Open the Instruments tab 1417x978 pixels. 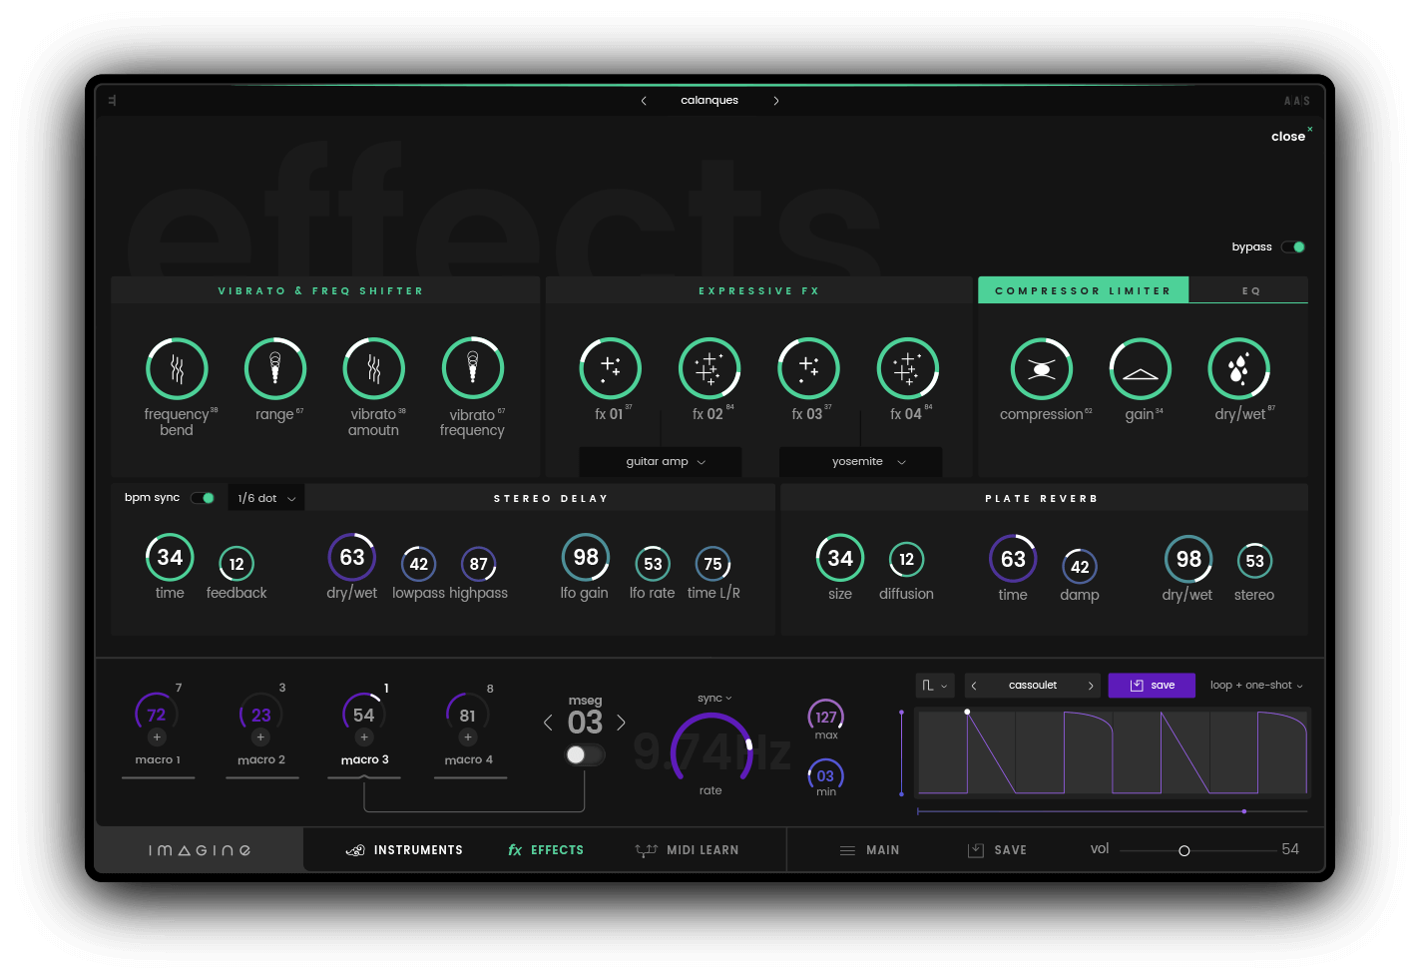[404, 850]
